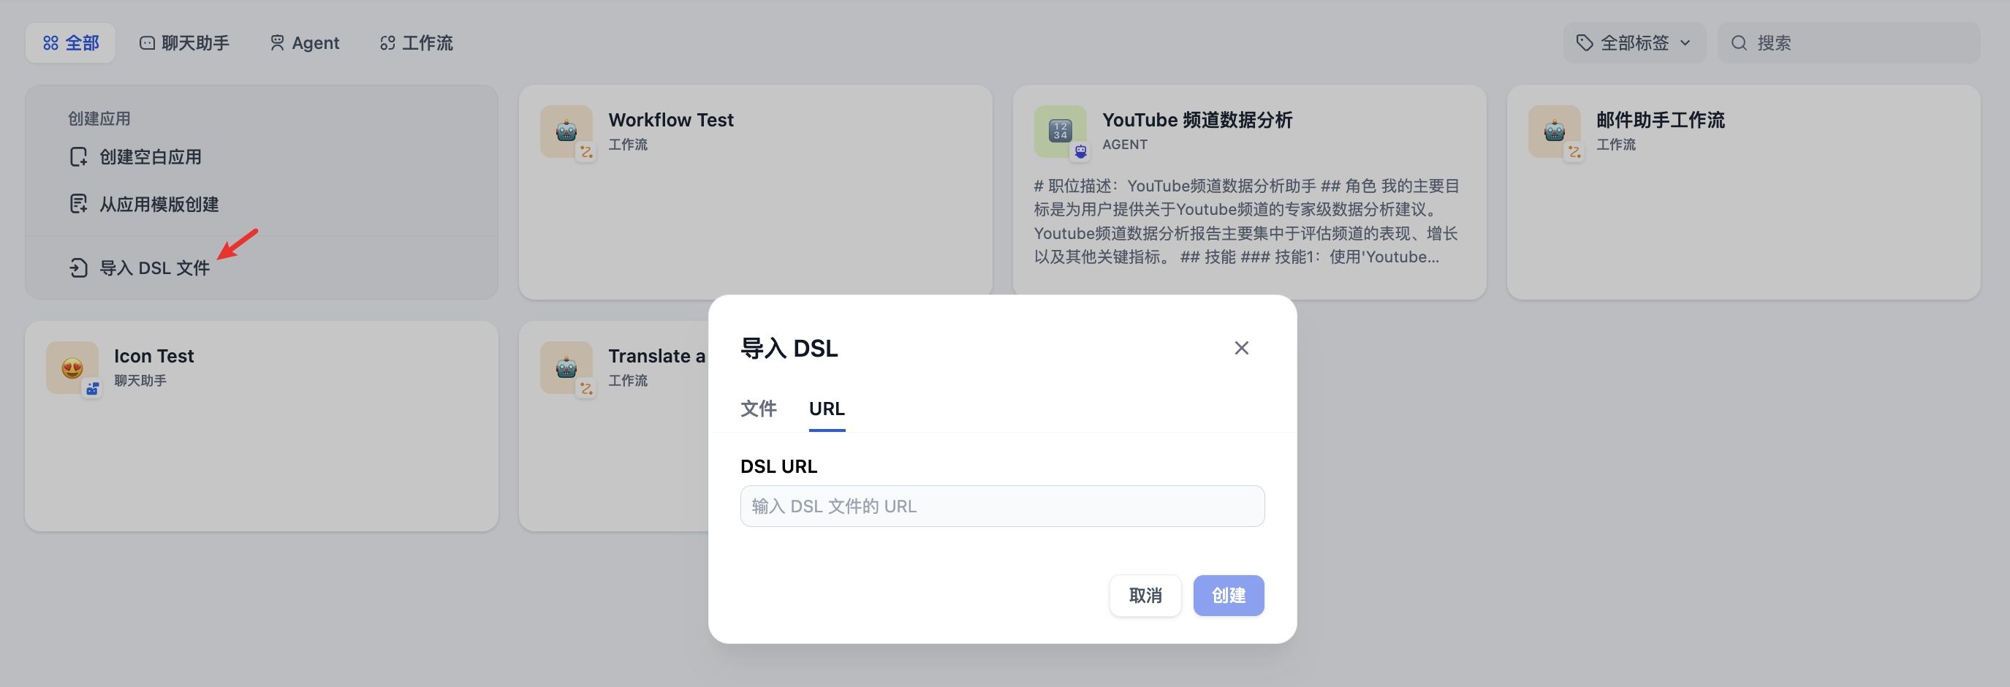Select the URL tab in the import dialog
2010x687 pixels.
point(827,408)
